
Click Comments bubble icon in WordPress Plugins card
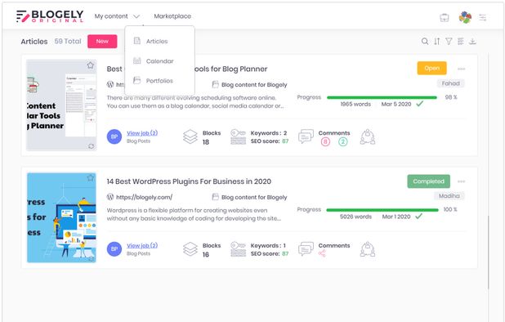[x=306, y=248]
